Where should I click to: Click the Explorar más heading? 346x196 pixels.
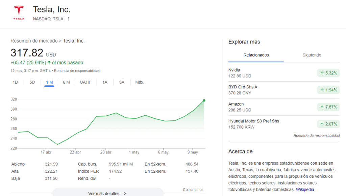pos(244,42)
